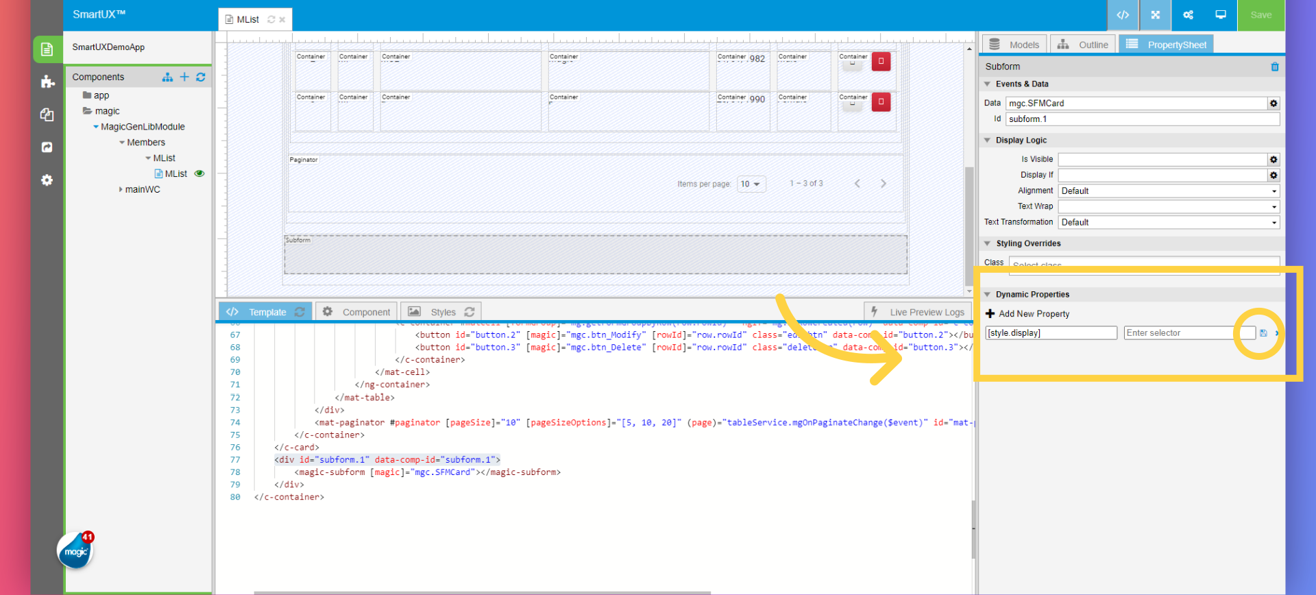Open the items per page dropdown showing 10
1316x595 pixels.
pos(751,184)
